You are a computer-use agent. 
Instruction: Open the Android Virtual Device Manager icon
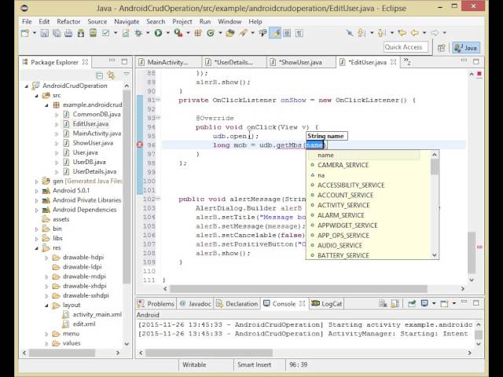pyautogui.click(x=93, y=33)
